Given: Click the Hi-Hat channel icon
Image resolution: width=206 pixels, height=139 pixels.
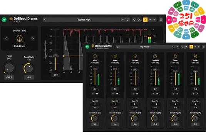Looking at the screenshot, I should pyautogui.click(x=135, y=56).
